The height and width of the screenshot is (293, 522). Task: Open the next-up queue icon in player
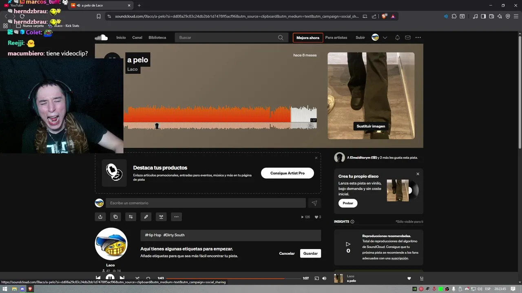[422, 278]
